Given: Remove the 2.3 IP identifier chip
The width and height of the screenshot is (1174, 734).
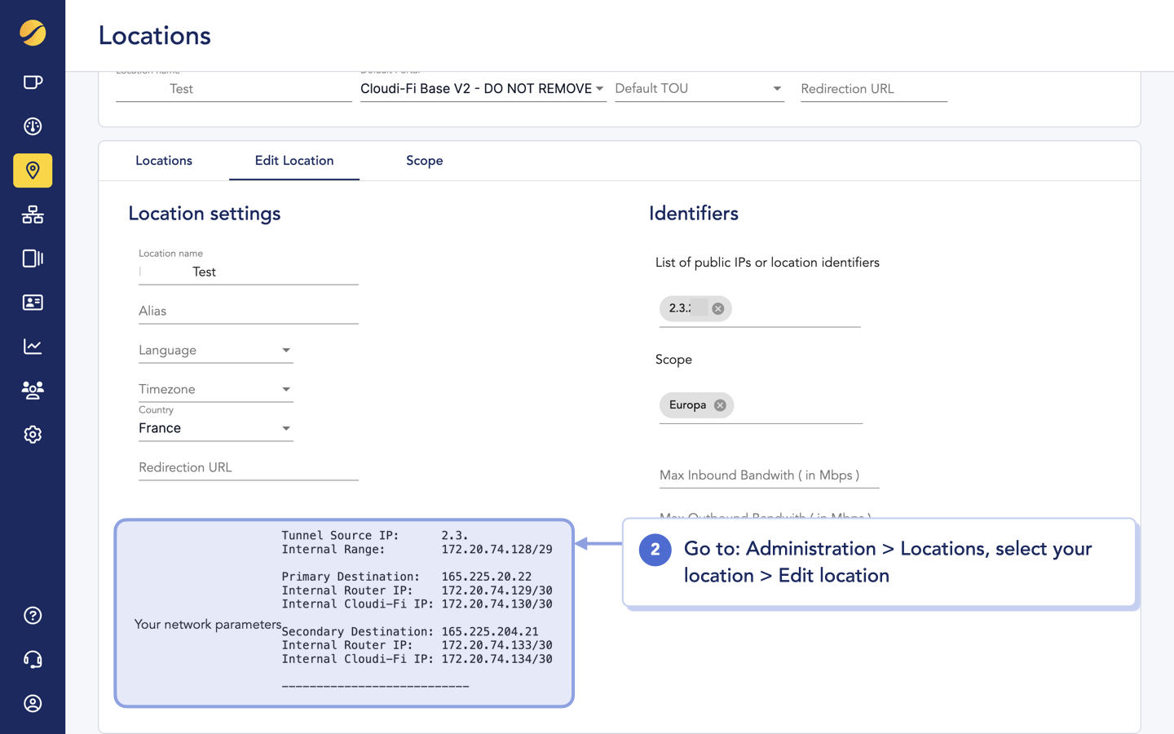Looking at the screenshot, I should pyautogui.click(x=717, y=308).
